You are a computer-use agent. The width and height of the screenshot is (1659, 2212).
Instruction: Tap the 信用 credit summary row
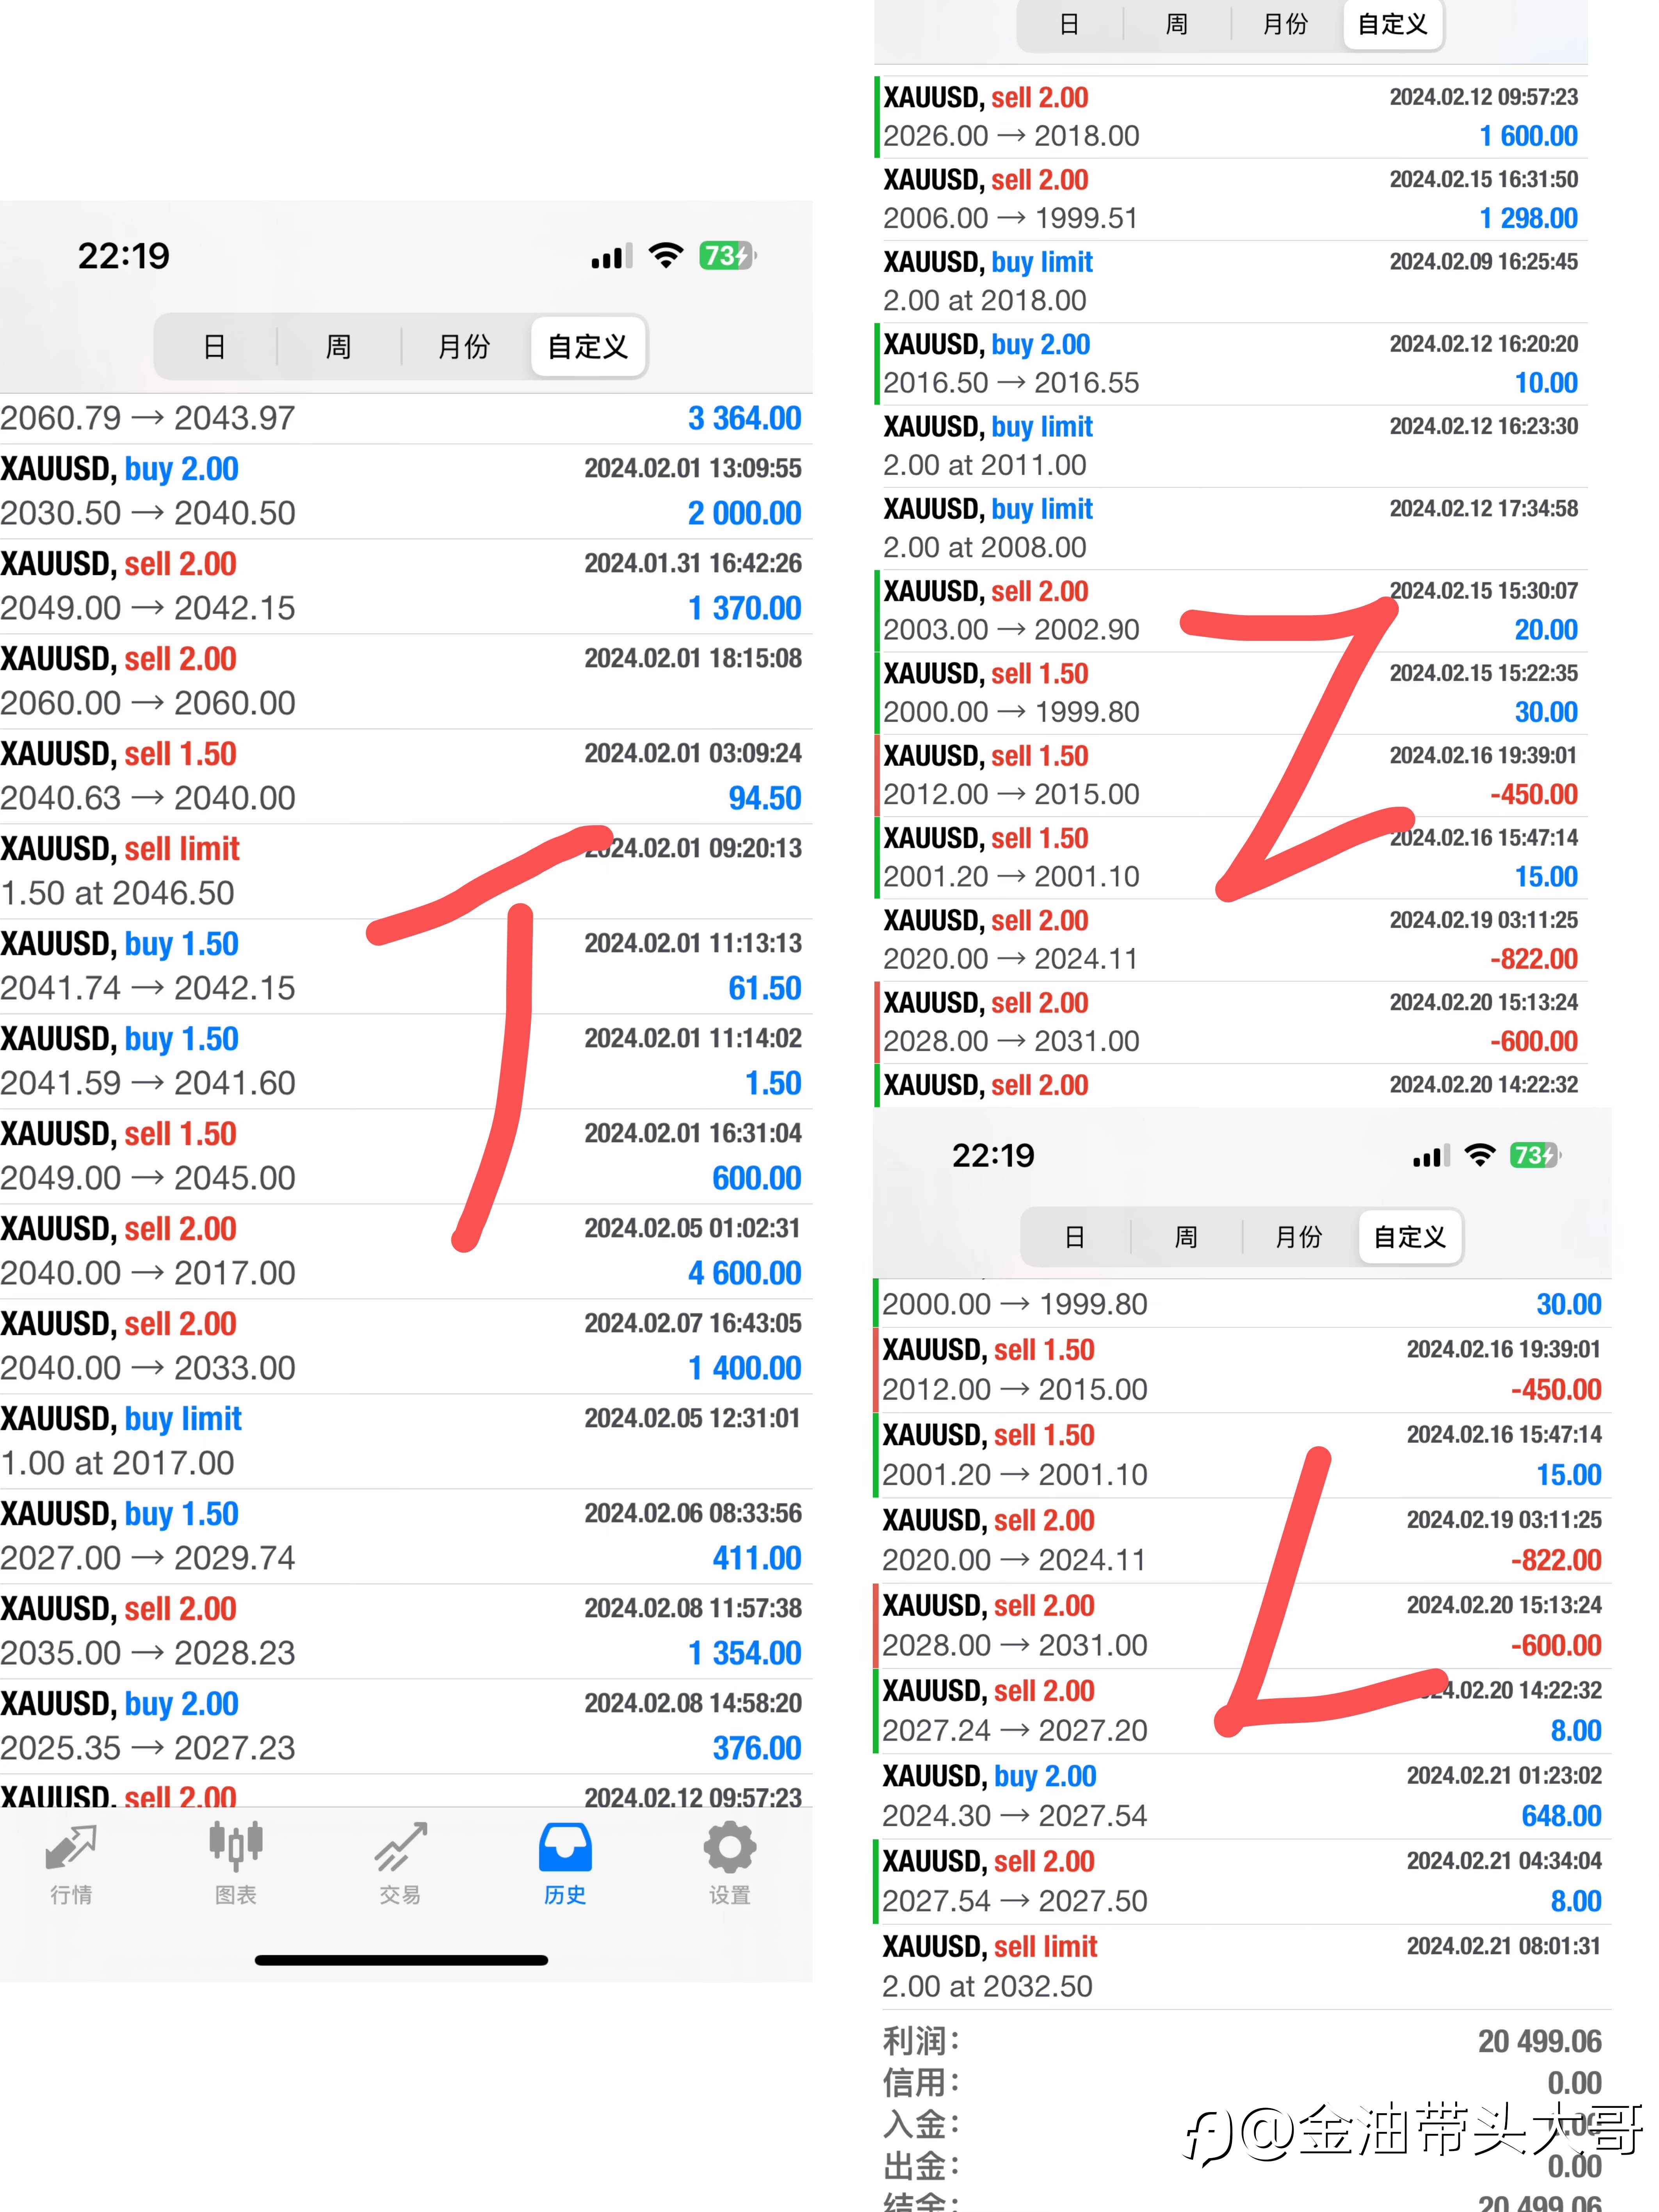pos(1243,2083)
